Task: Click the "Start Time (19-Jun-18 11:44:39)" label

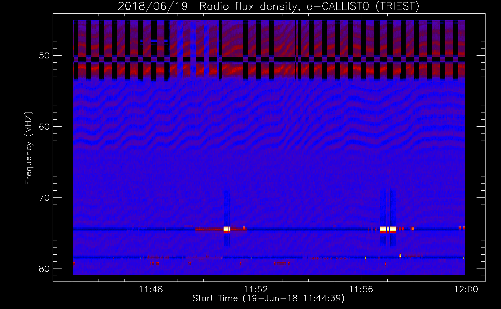Action: [x=268, y=298]
